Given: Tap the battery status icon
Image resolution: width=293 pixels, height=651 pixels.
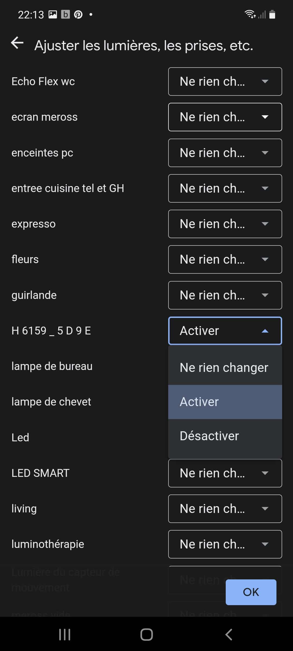Looking at the screenshot, I should point(272,14).
